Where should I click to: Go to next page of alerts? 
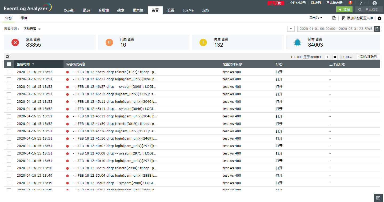(327, 57)
